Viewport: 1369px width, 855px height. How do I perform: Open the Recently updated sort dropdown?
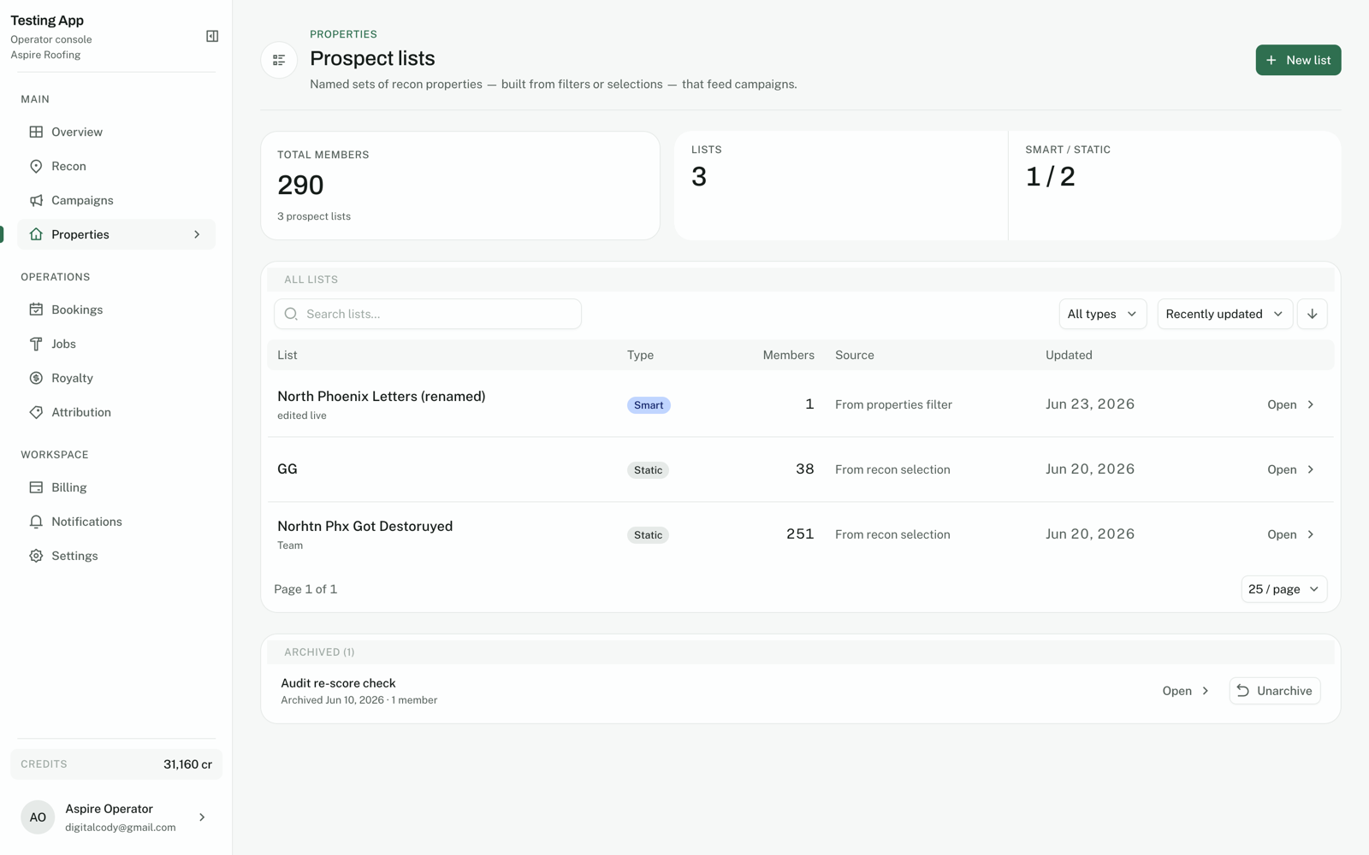[x=1224, y=314]
